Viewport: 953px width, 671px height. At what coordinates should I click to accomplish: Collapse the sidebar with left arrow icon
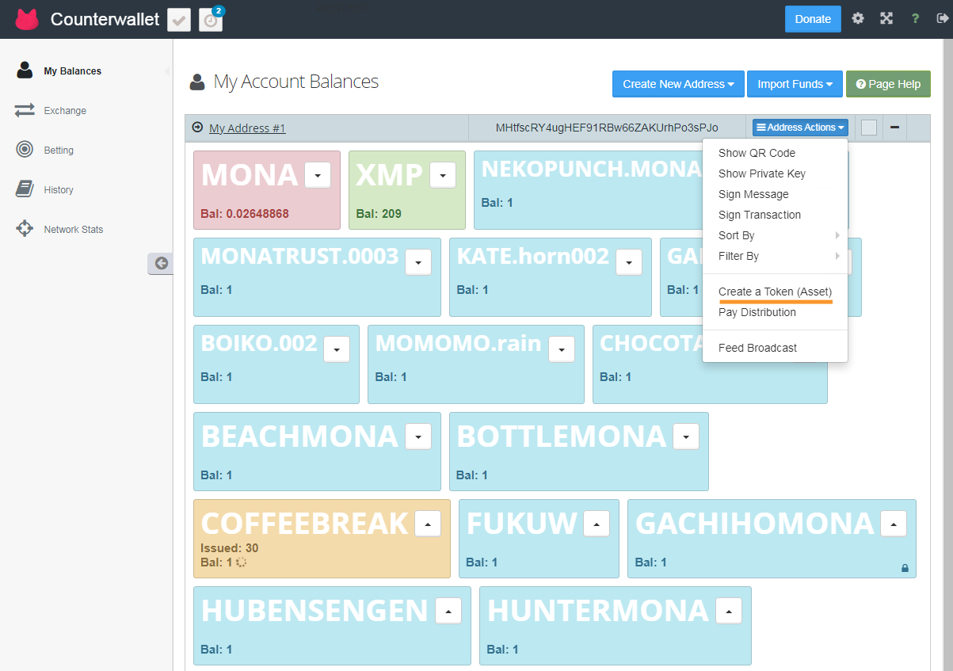(x=161, y=264)
